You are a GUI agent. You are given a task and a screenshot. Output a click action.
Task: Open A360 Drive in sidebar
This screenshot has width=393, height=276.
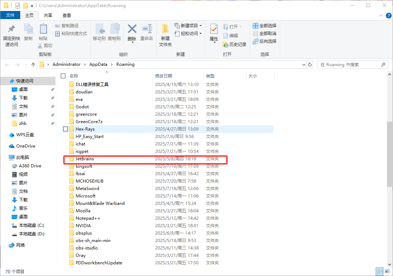[26, 166]
